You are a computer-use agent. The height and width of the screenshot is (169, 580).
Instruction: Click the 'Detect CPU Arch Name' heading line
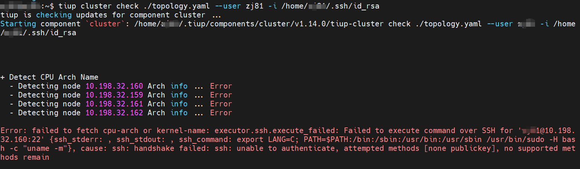click(49, 77)
